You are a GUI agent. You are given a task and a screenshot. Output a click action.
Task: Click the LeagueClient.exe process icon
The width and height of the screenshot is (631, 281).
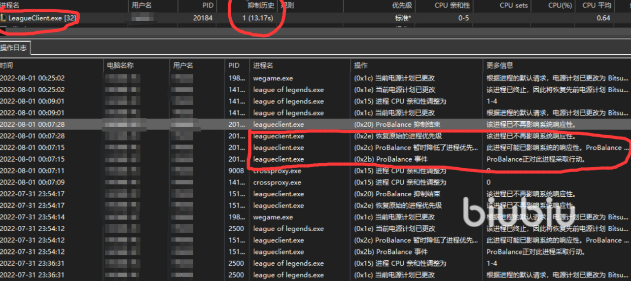pyautogui.click(x=3, y=18)
